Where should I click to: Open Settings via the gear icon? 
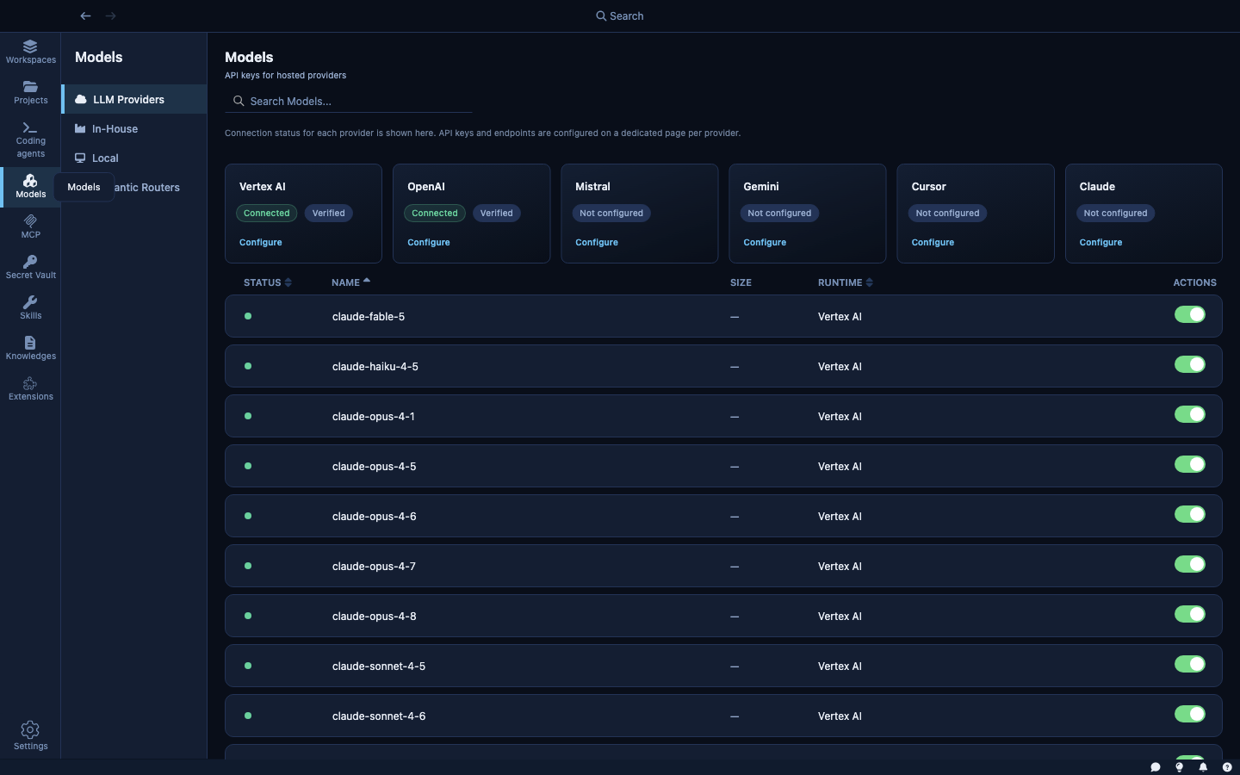(x=30, y=736)
